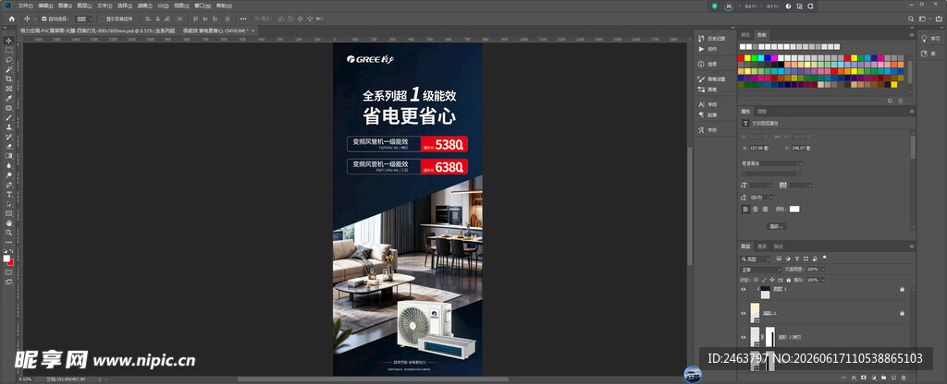Image resolution: width=947 pixels, height=384 pixels.
Task: Select the Zoom tool
Action: point(8,233)
